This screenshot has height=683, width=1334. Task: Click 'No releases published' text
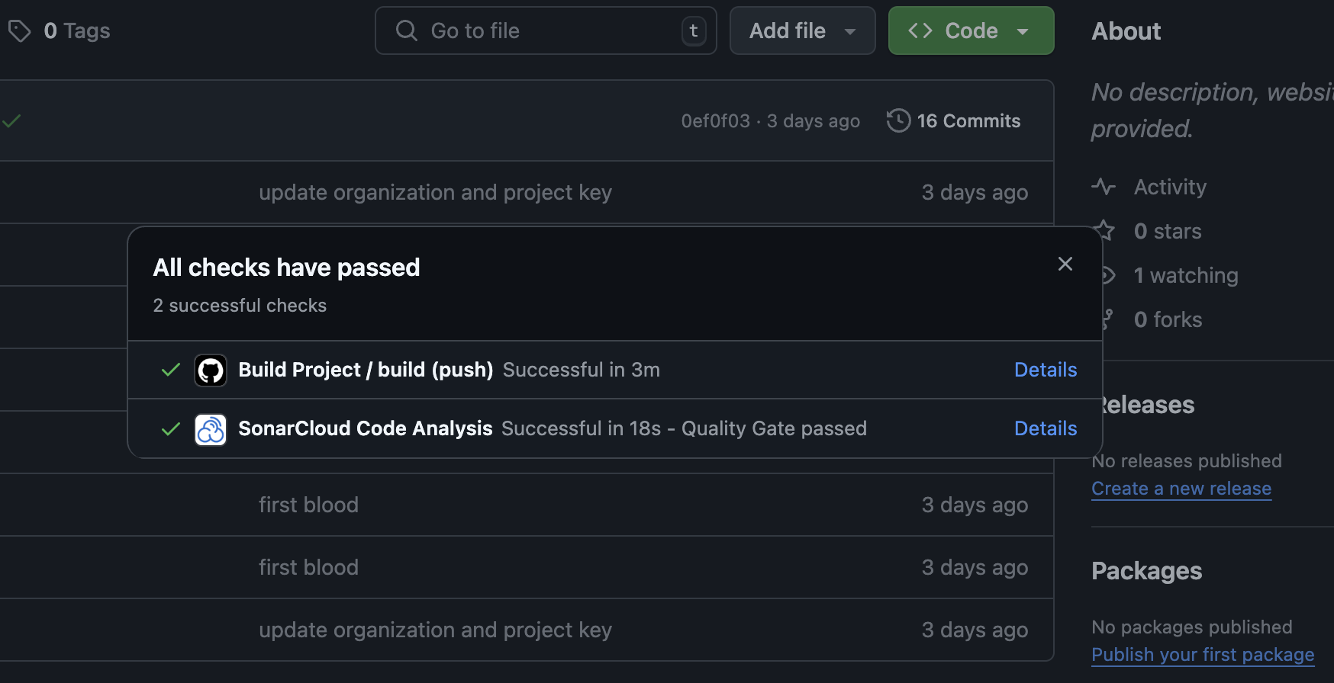tap(1187, 461)
